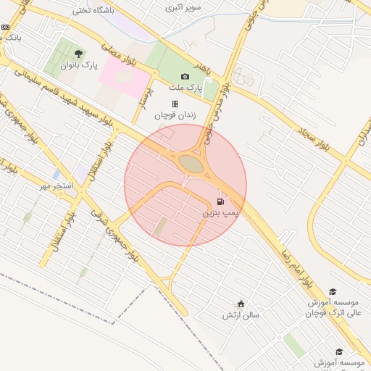Select the lower graduation cap icon at bottom right
The width and height of the screenshot is (371, 371).
[339, 351]
